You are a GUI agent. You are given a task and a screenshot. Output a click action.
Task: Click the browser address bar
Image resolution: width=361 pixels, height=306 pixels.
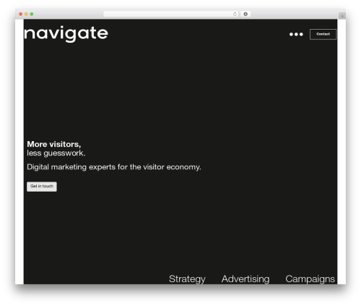point(171,14)
